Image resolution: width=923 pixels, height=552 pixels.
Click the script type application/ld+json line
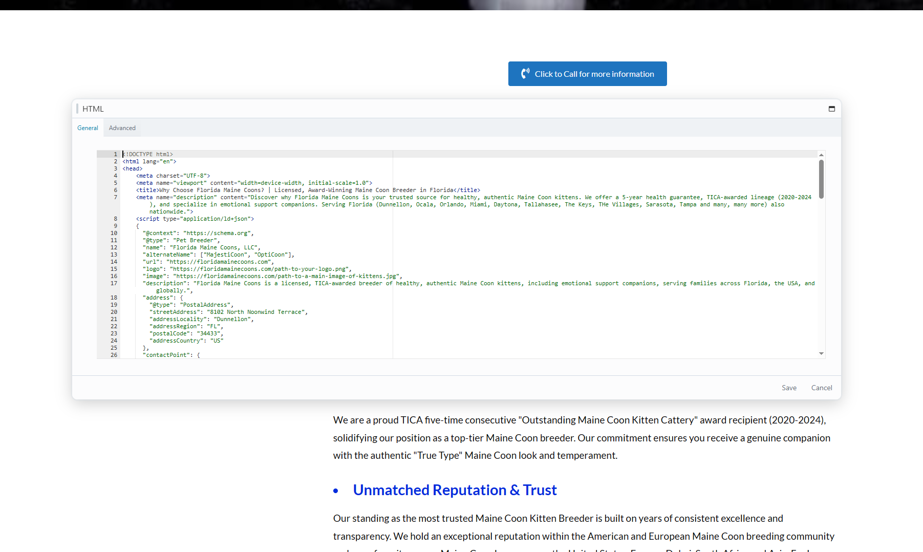pyautogui.click(x=195, y=219)
